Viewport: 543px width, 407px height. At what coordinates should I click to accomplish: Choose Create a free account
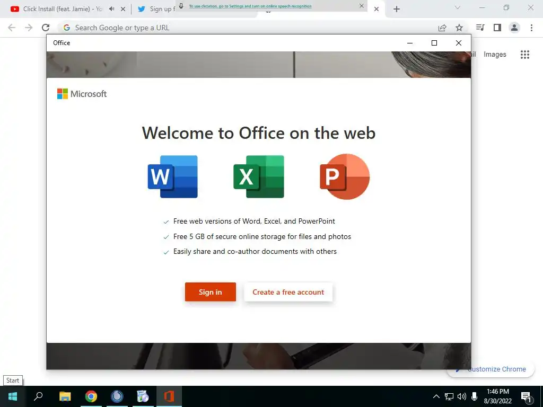click(x=288, y=292)
